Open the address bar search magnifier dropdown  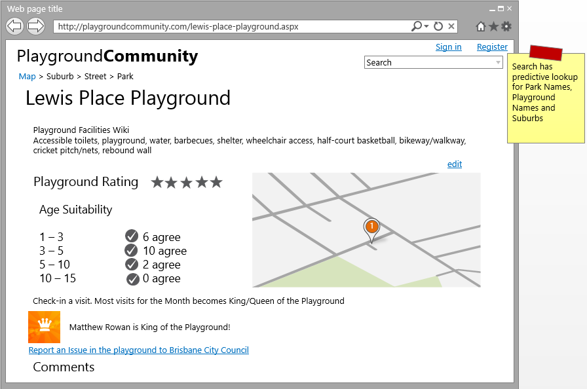click(x=419, y=27)
